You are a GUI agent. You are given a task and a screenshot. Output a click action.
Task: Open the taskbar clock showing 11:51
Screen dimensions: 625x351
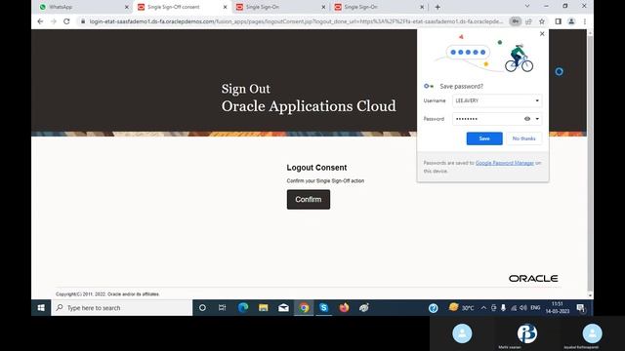click(558, 308)
